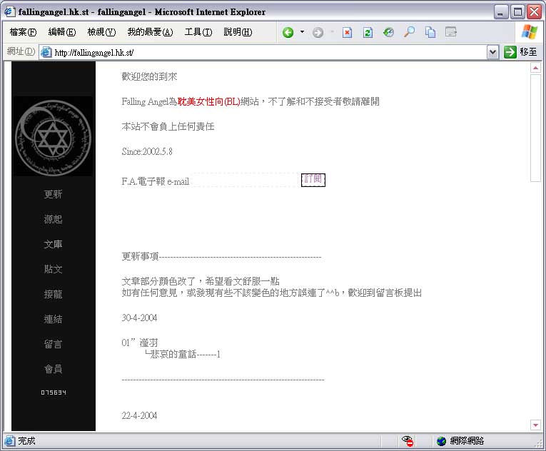Click the Back arrow toolbar icon

[288, 32]
